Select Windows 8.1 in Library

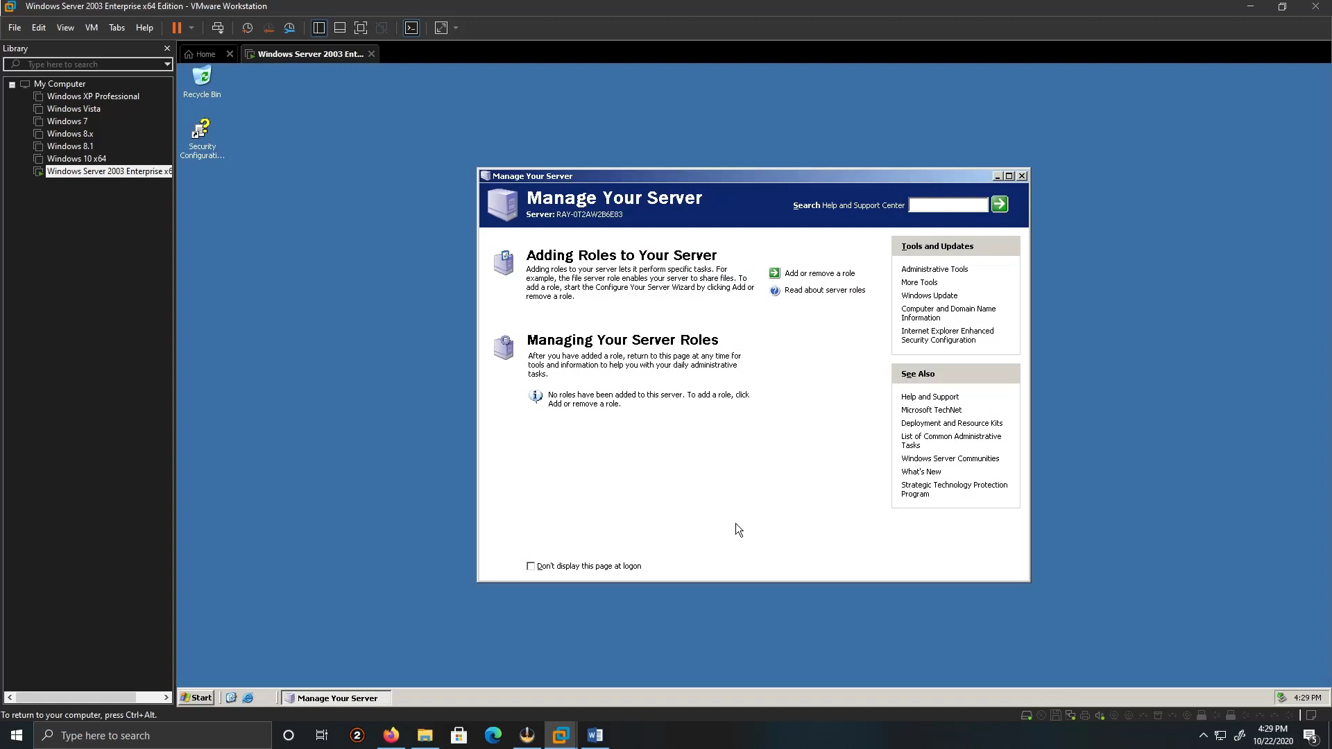[x=70, y=146]
